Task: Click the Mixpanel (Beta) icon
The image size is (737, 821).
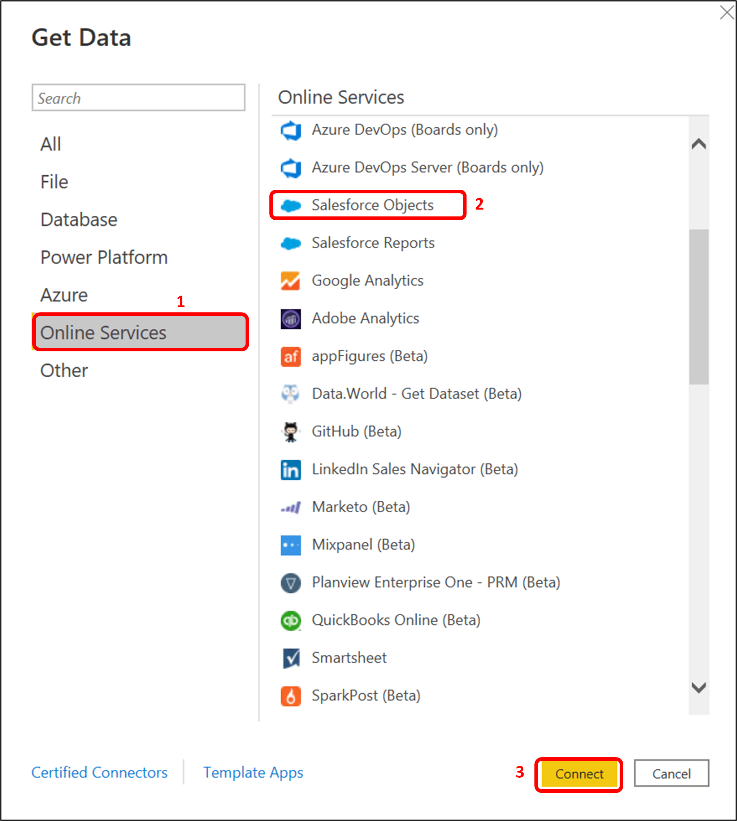Action: point(290,545)
